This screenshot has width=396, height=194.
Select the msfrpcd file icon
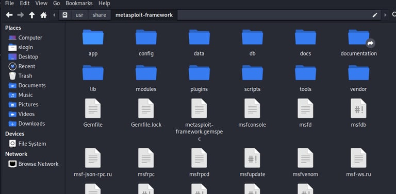pos(199,158)
